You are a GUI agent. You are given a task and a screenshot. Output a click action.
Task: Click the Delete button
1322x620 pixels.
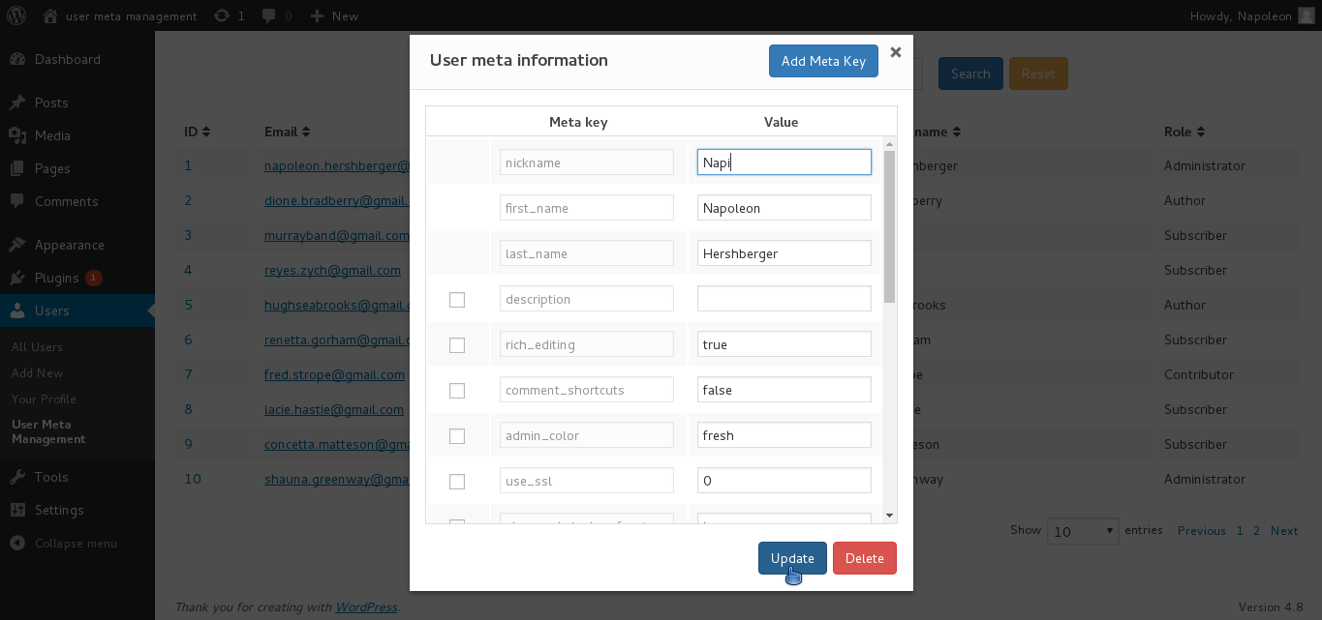tap(865, 558)
